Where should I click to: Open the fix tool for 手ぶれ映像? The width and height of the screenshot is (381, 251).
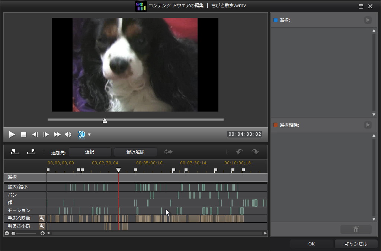tap(42, 219)
